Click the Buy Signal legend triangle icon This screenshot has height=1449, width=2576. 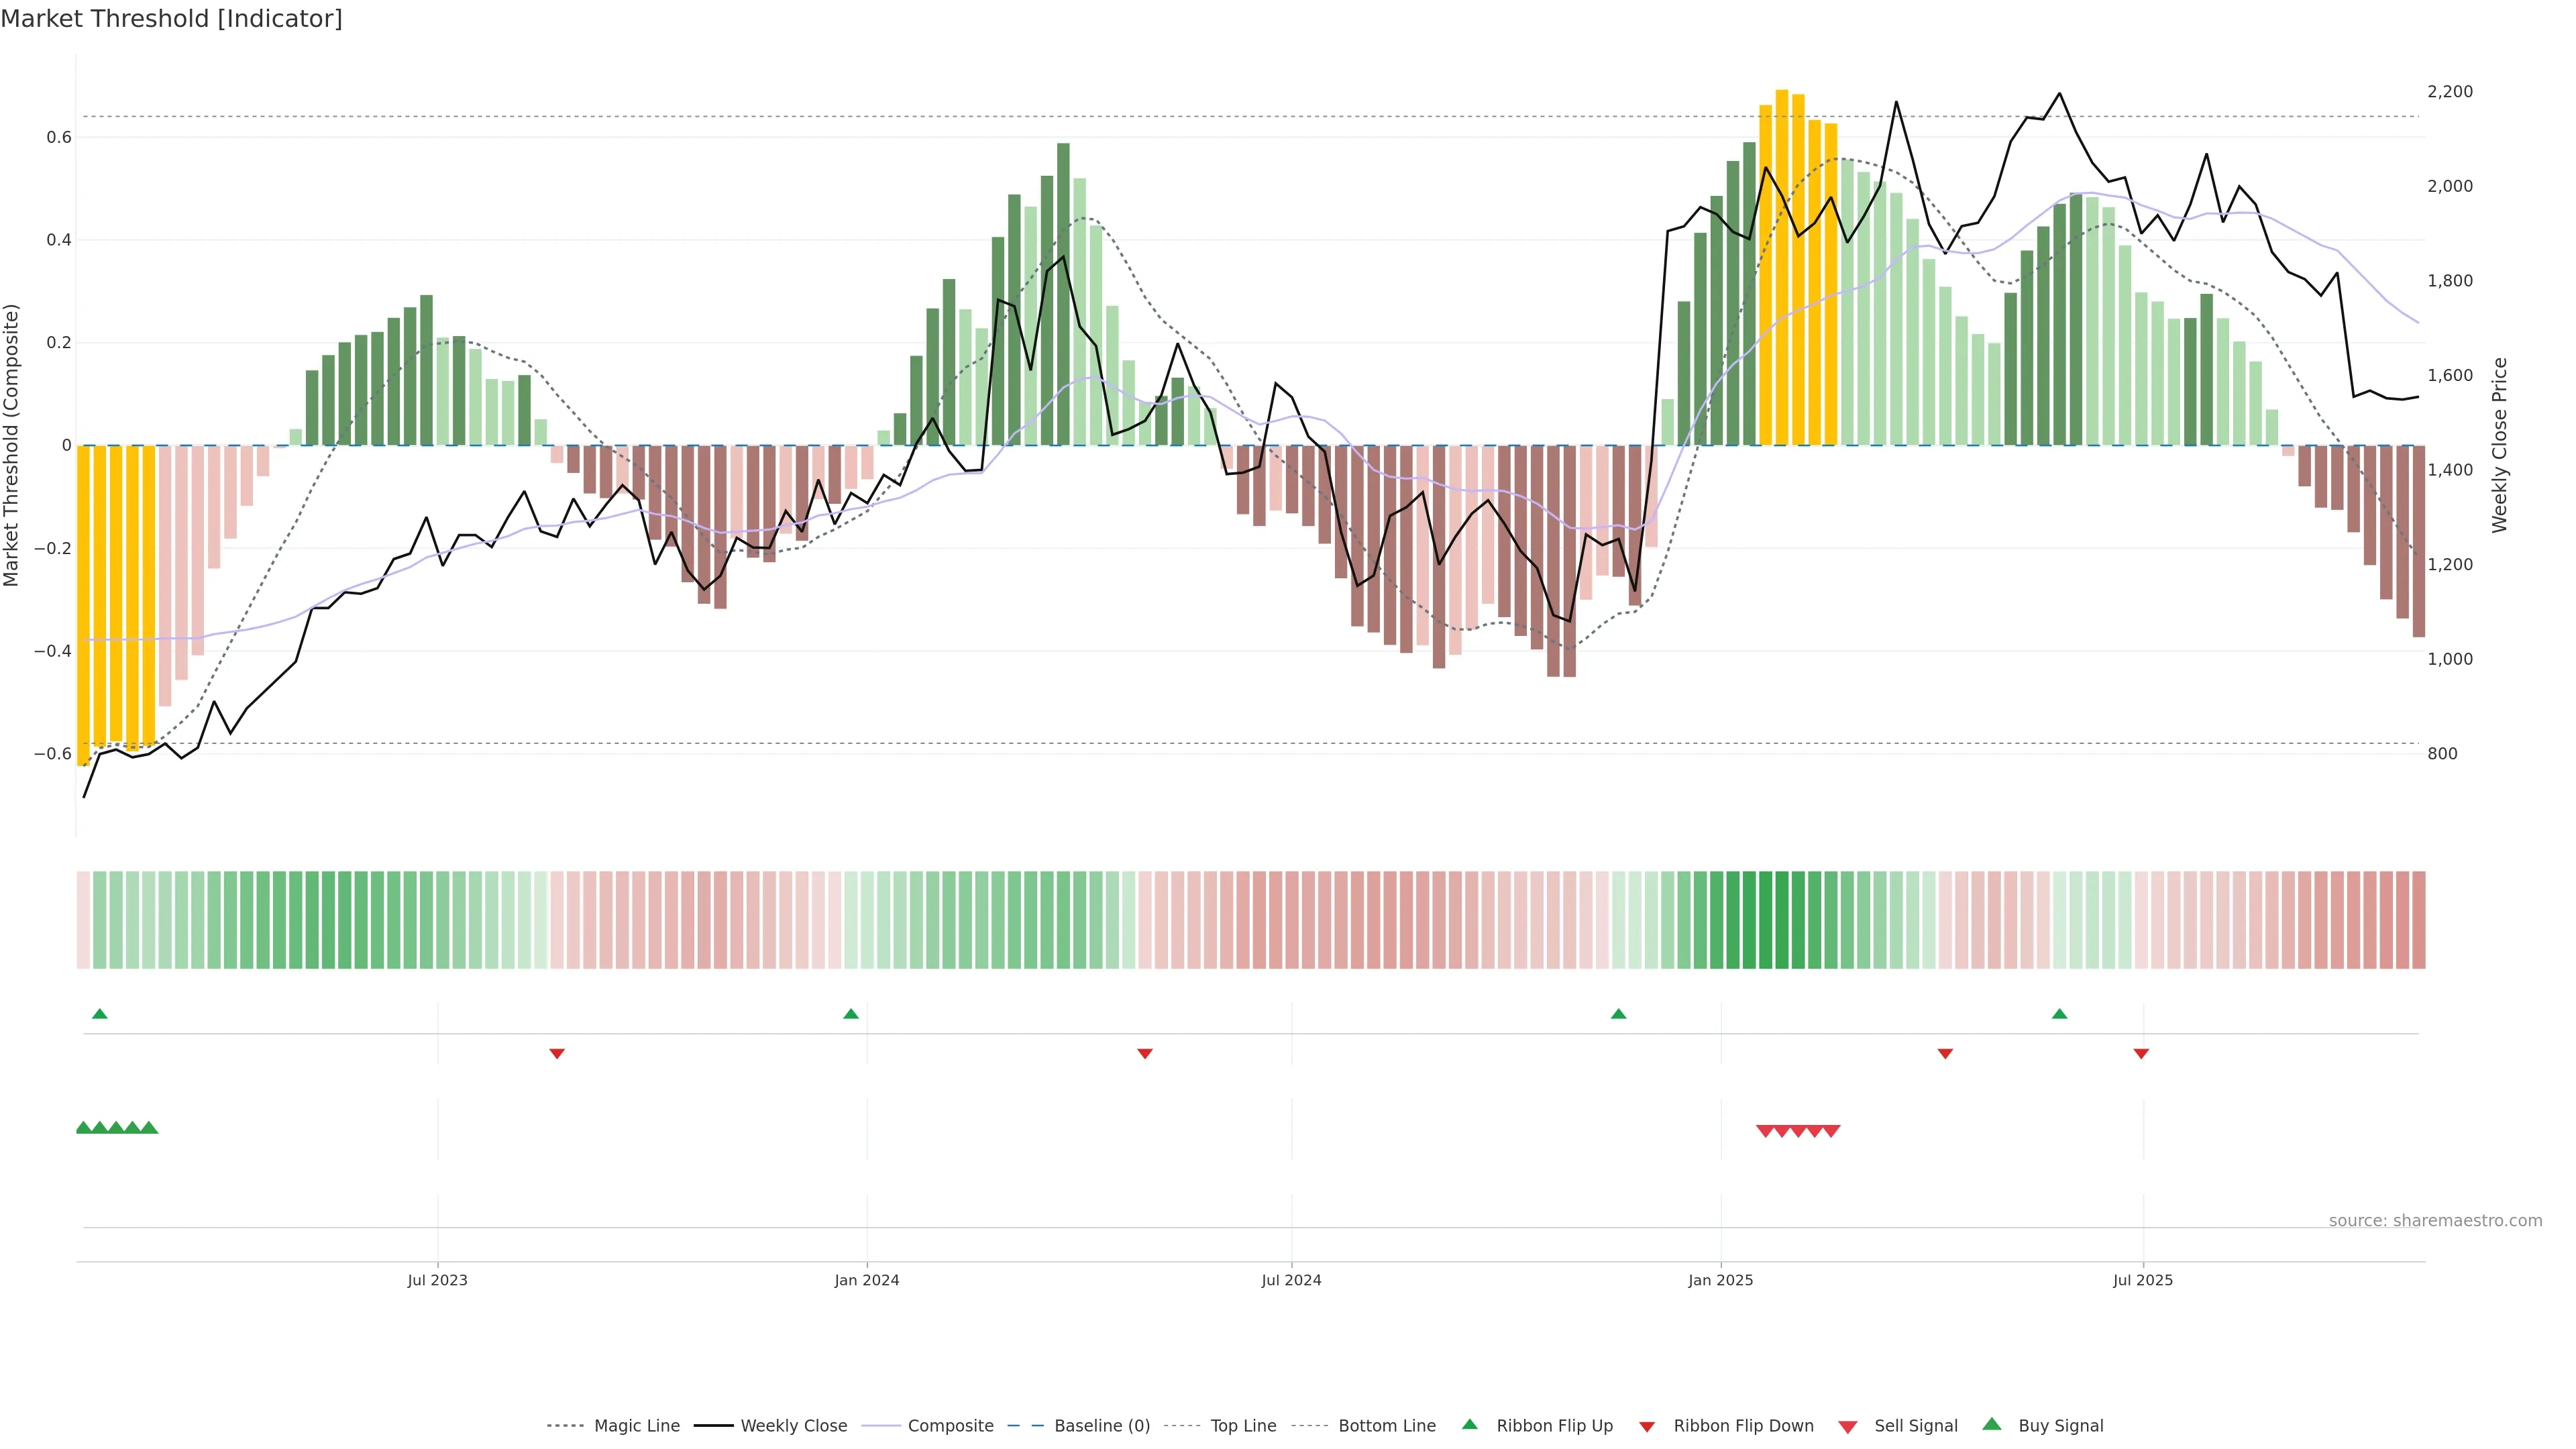[1992, 1425]
